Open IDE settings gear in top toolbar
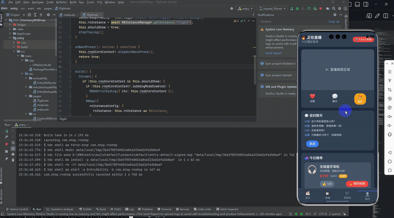 [x=339, y=8]
